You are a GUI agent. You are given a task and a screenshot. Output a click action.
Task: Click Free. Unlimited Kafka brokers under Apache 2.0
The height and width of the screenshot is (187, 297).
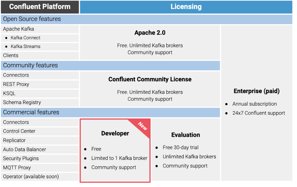point(150,46)
